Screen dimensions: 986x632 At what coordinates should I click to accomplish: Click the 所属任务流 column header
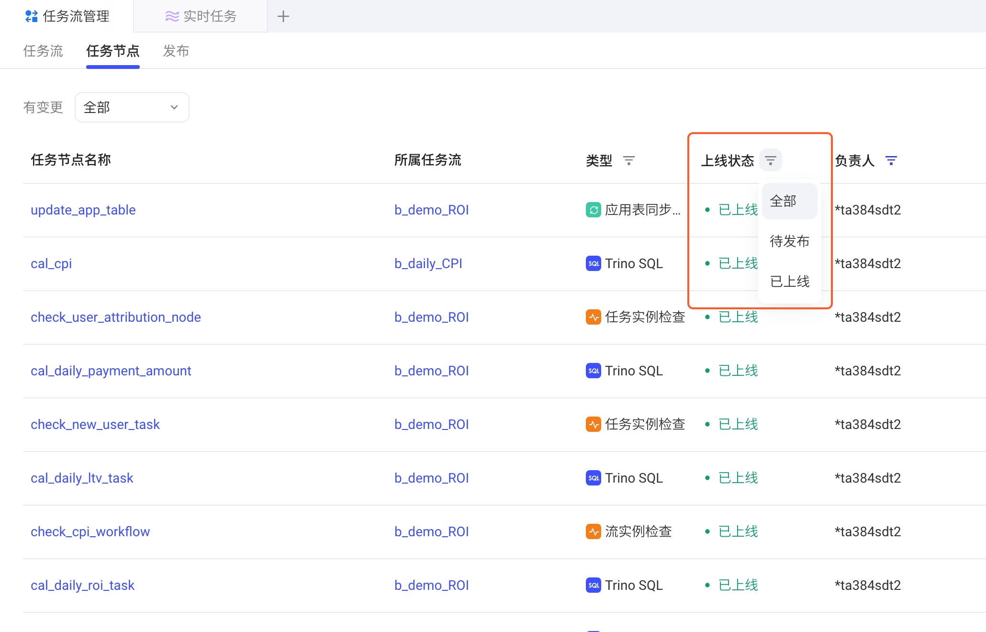click(x=428, y=160)
